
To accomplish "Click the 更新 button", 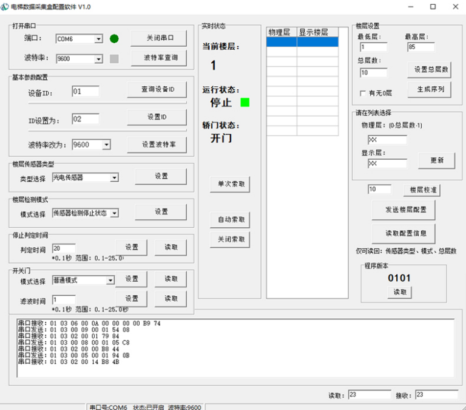I will 437,161.
